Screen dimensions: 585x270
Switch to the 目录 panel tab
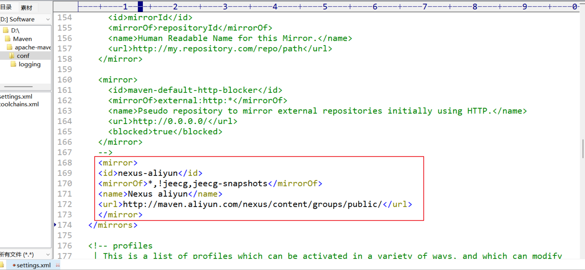coord(6,7)
